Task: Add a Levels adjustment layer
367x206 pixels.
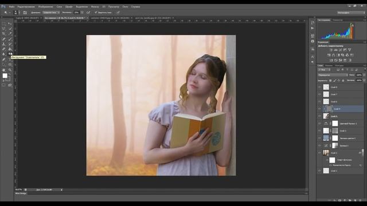Action: click(335, 50)
